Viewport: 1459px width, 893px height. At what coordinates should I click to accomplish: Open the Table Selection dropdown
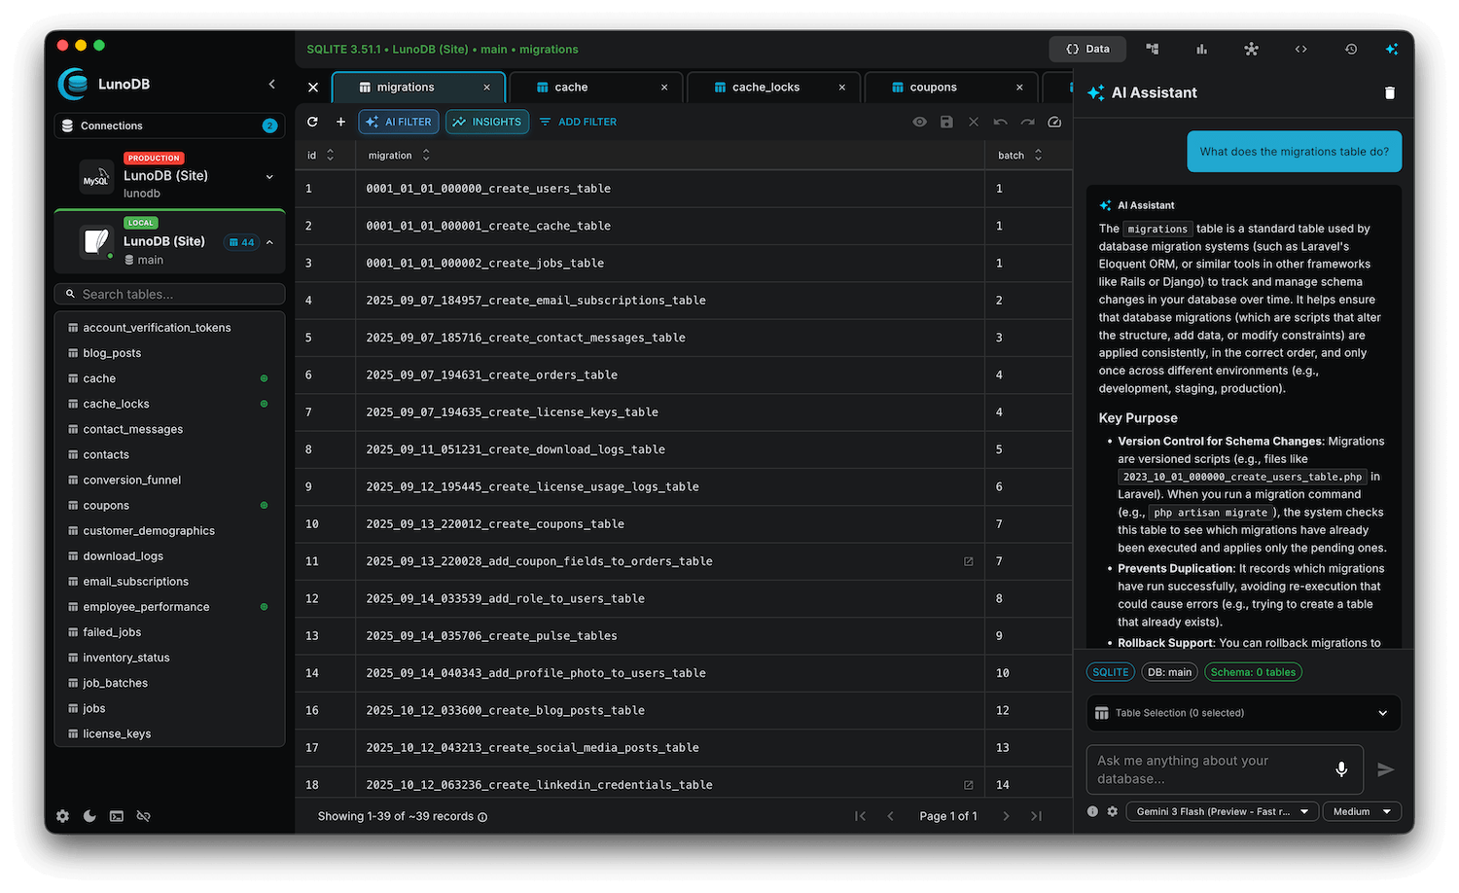pyautogui.click(x=1243, y=713)
